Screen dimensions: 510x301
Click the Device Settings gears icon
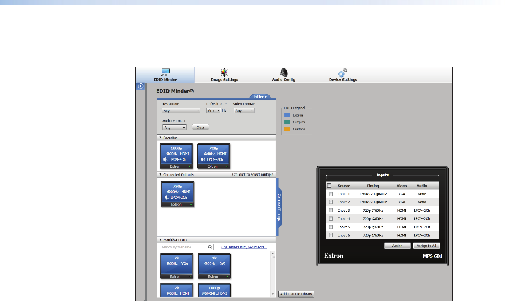click(x=342, y=73)
